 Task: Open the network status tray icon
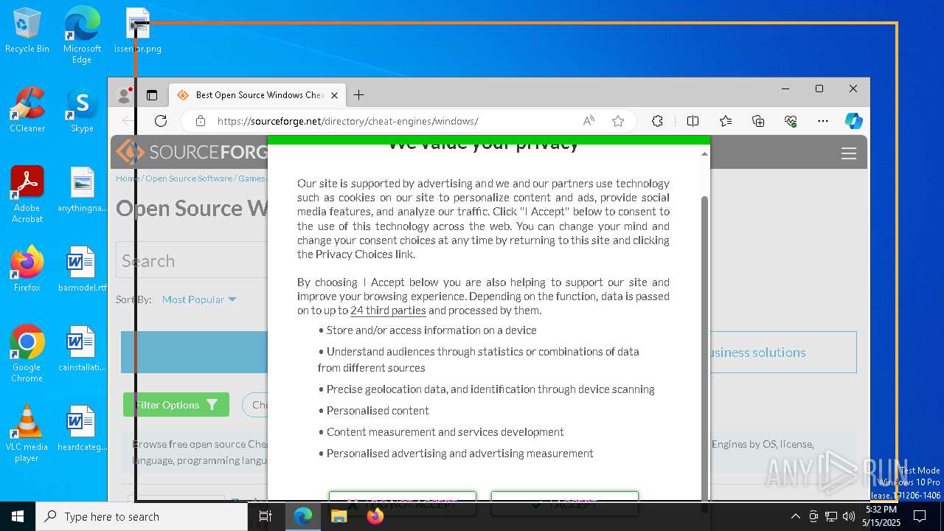click(831, 516)
